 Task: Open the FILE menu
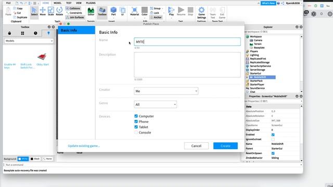pyautogui.click(x=8, y=3)
